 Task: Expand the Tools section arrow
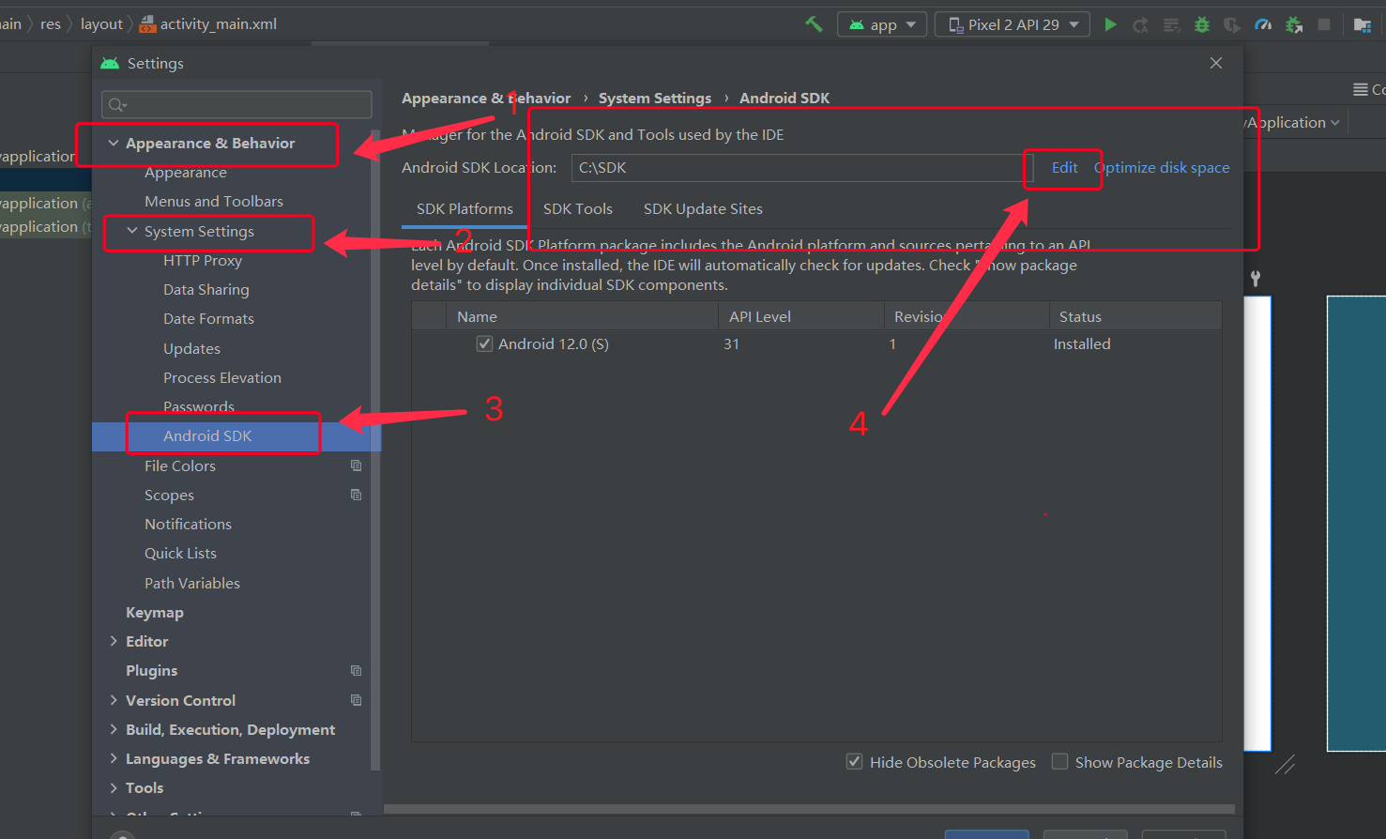click(114, 787)
